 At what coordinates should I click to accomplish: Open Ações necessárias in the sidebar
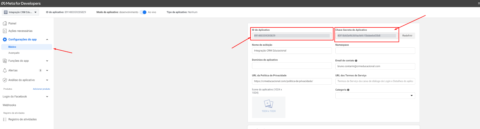coord(20,31)
